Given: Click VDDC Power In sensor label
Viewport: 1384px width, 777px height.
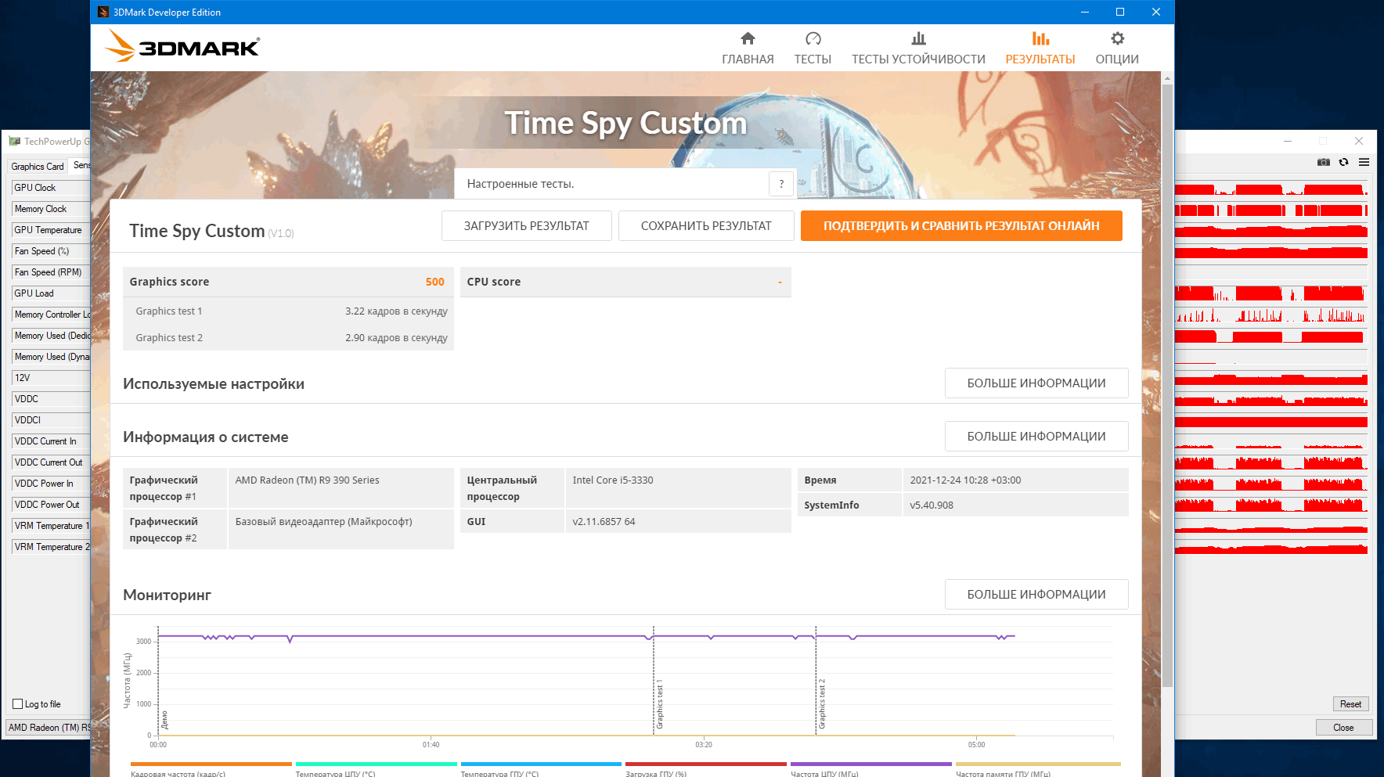Looking at the screenshot, I should pyautogui.click(x=51, y=484).
